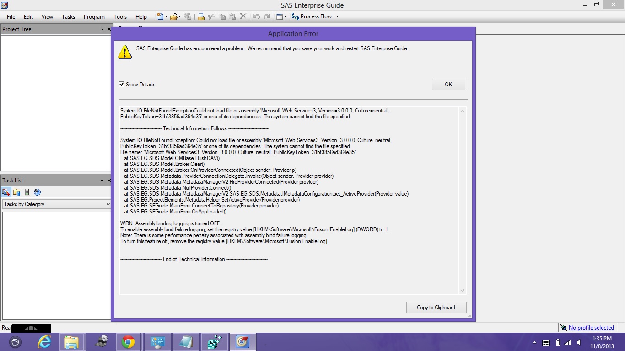
Task: Click the No profile selected status link
Action: (591, 328)
